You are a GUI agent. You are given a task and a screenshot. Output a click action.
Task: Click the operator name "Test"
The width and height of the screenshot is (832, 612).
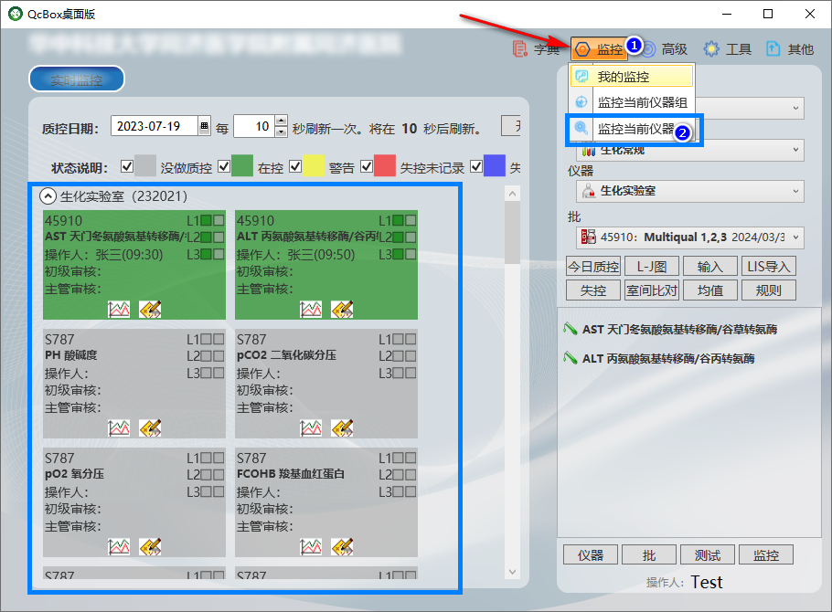pos(707,582)
